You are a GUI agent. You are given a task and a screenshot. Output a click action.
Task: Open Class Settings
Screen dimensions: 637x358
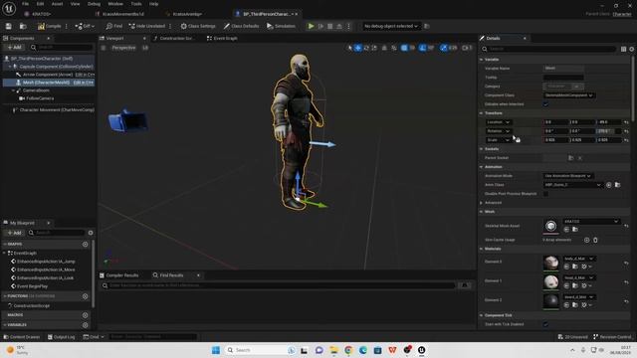pyautogui.click(x=198, y=26)
